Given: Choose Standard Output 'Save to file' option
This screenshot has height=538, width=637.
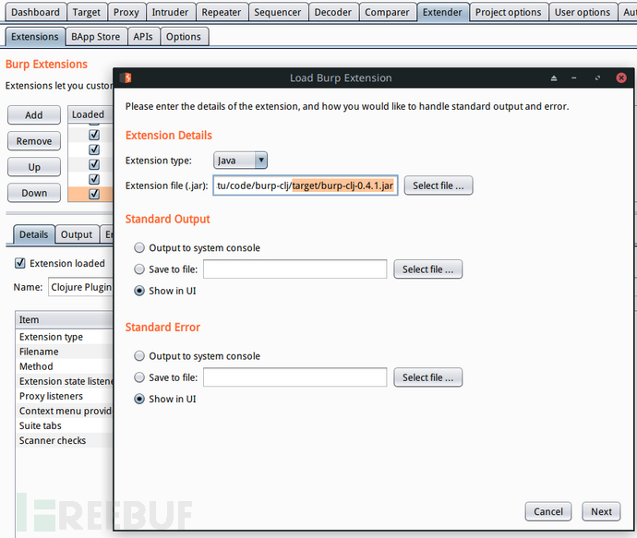Looking at the screenshot, I should click(139, 269).
